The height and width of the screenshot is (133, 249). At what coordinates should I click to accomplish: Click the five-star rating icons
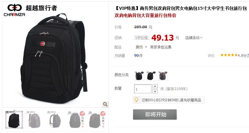(229, 55)
